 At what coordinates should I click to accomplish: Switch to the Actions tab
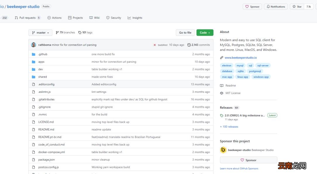point(54,18)
